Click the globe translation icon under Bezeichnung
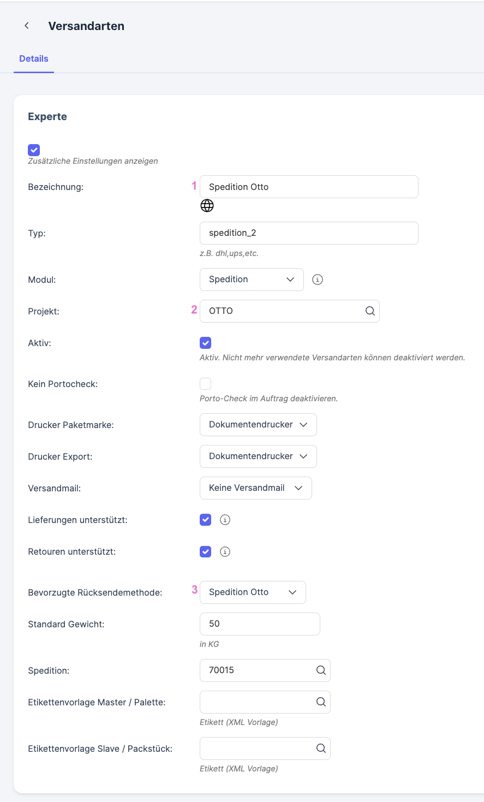 pos(207,205)
